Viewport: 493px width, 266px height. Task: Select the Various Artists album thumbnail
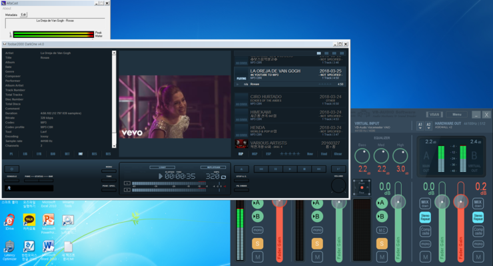pyautogui.click(x=241, y=145)
